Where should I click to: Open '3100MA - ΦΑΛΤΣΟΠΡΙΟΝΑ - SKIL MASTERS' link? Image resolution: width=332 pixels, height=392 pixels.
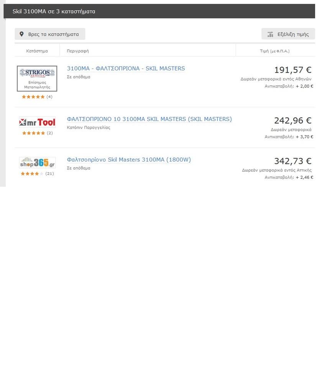tap(126, 69)
